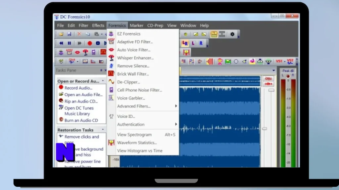Screen dimensions: 339x190
Task: Collapse the Restoration Tasks section
Action: (x=103, y=129)
